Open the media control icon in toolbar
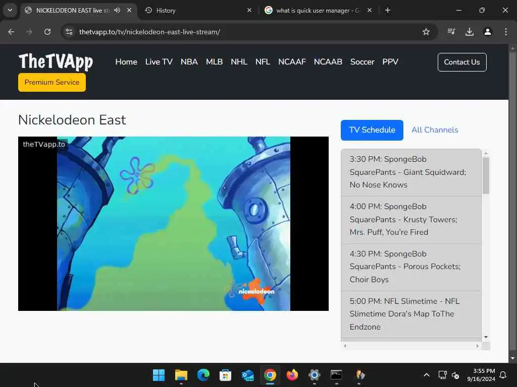Viewport: 517px width, 387px height. pos(451,32)
